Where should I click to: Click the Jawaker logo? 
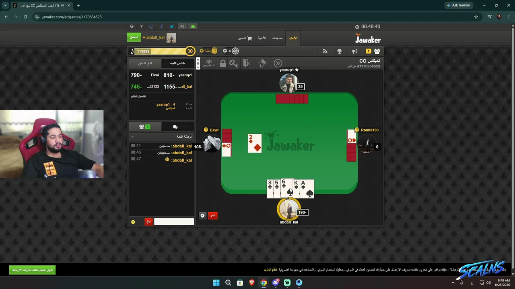click(368, 39)
